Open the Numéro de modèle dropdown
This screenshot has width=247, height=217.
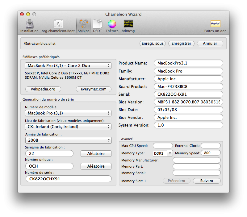(68, 113)
